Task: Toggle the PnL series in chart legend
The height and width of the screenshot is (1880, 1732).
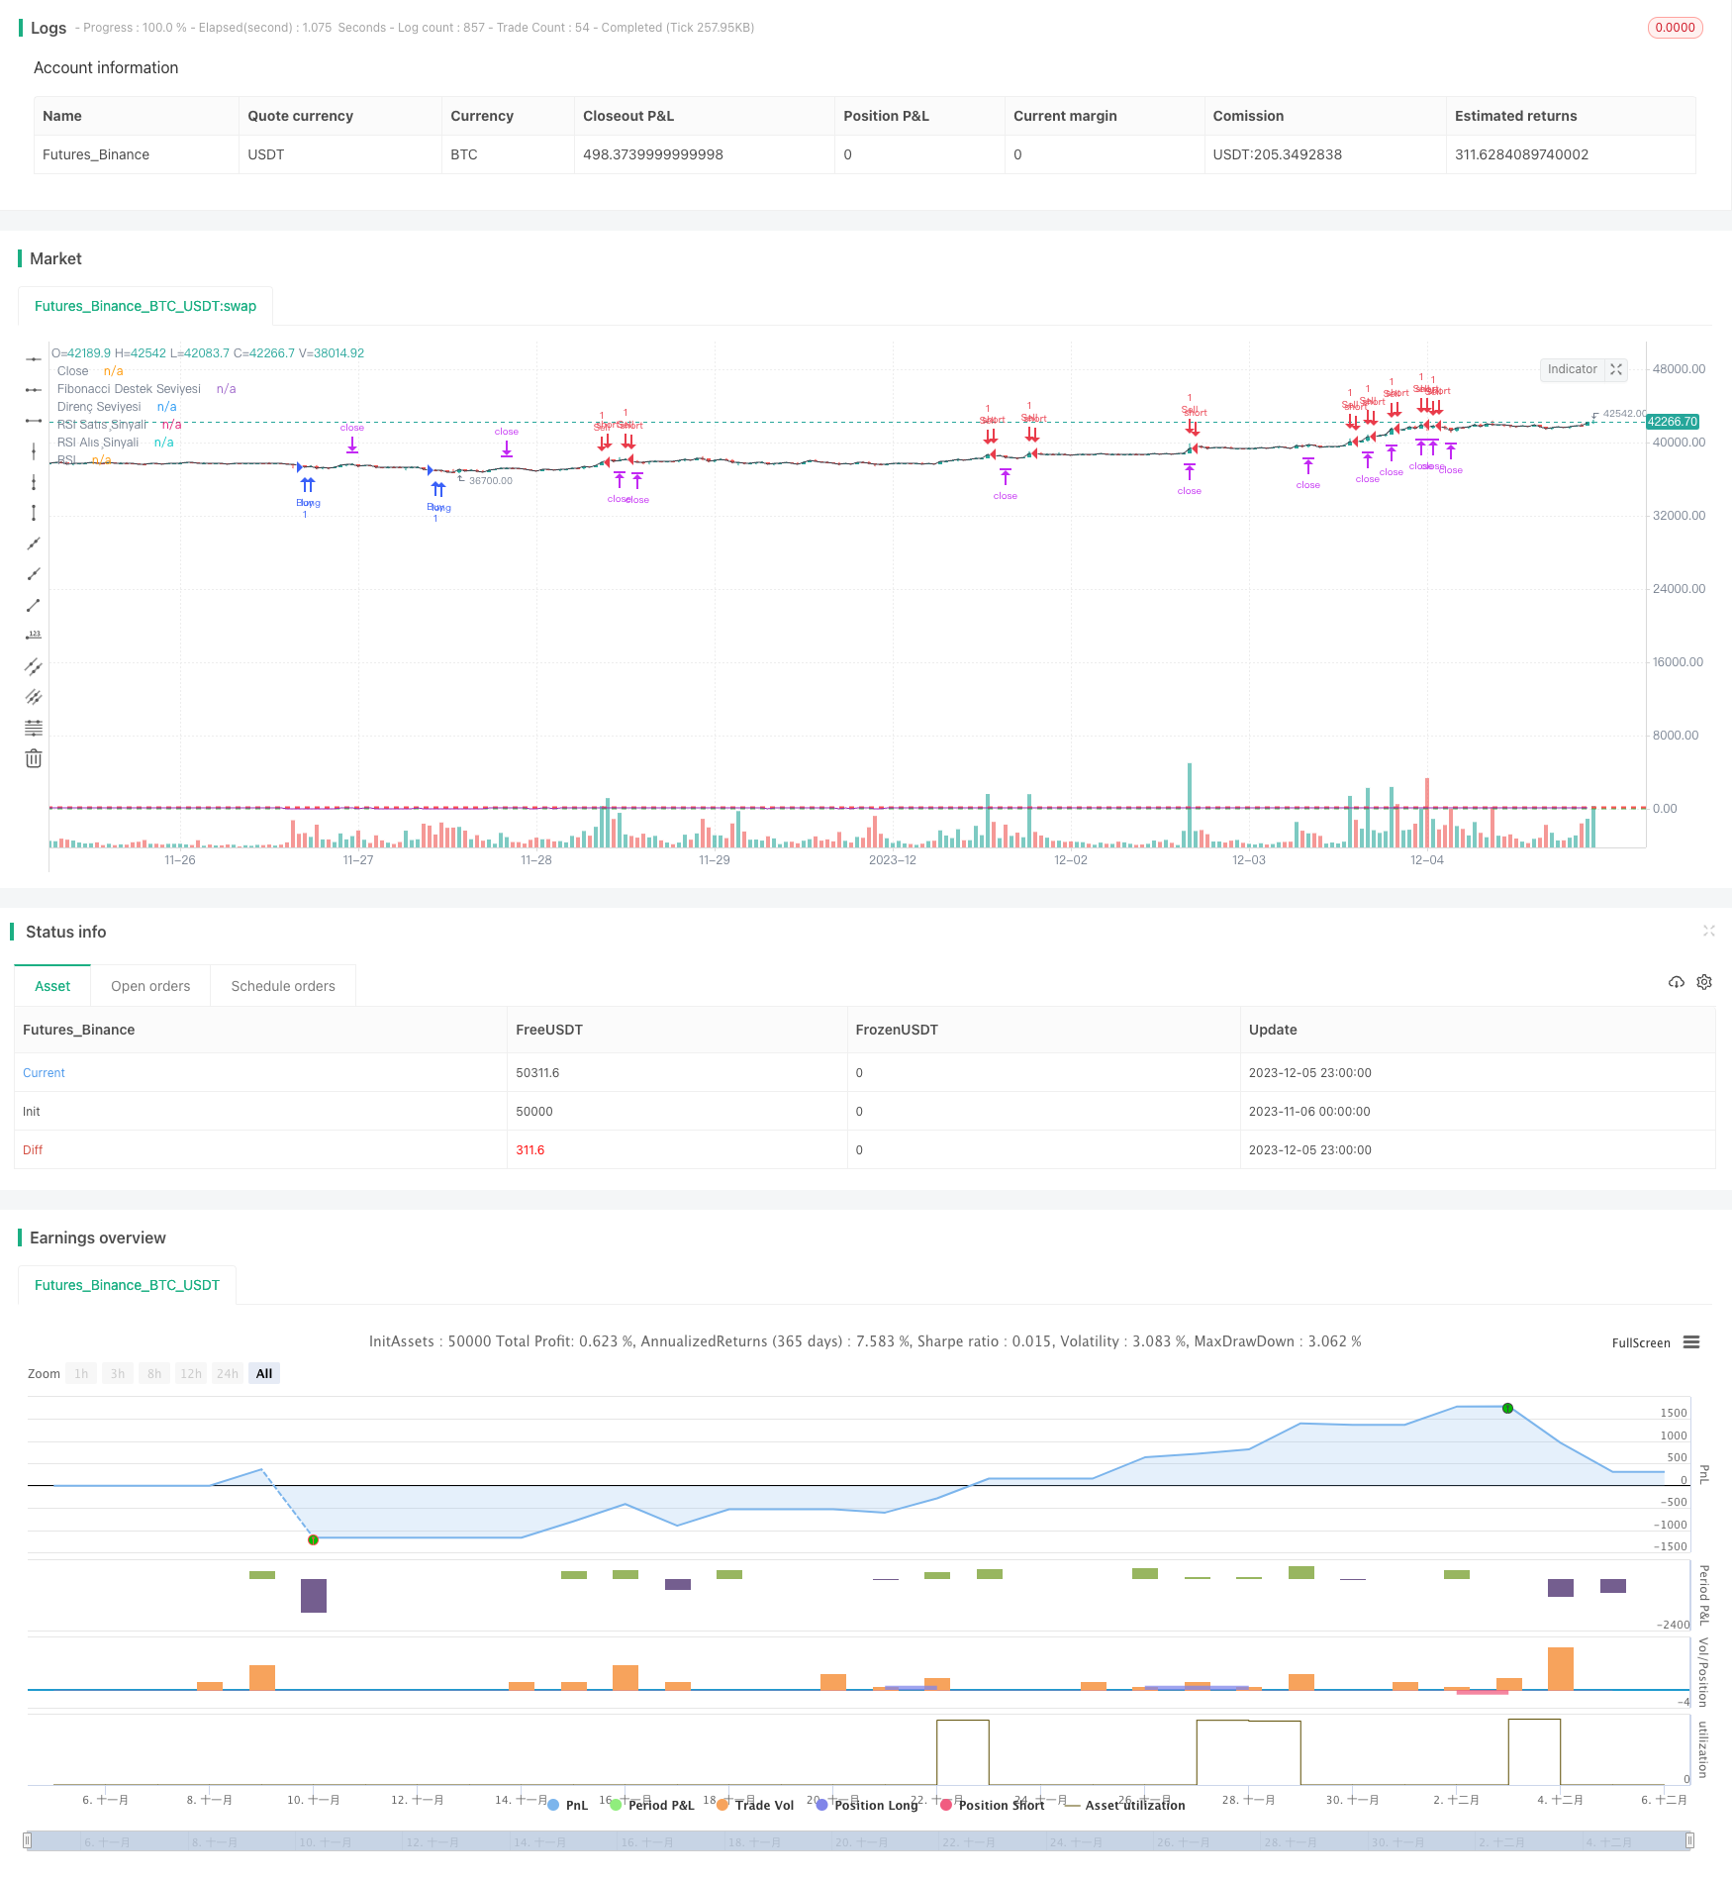Action: [x=567, y=1805]
